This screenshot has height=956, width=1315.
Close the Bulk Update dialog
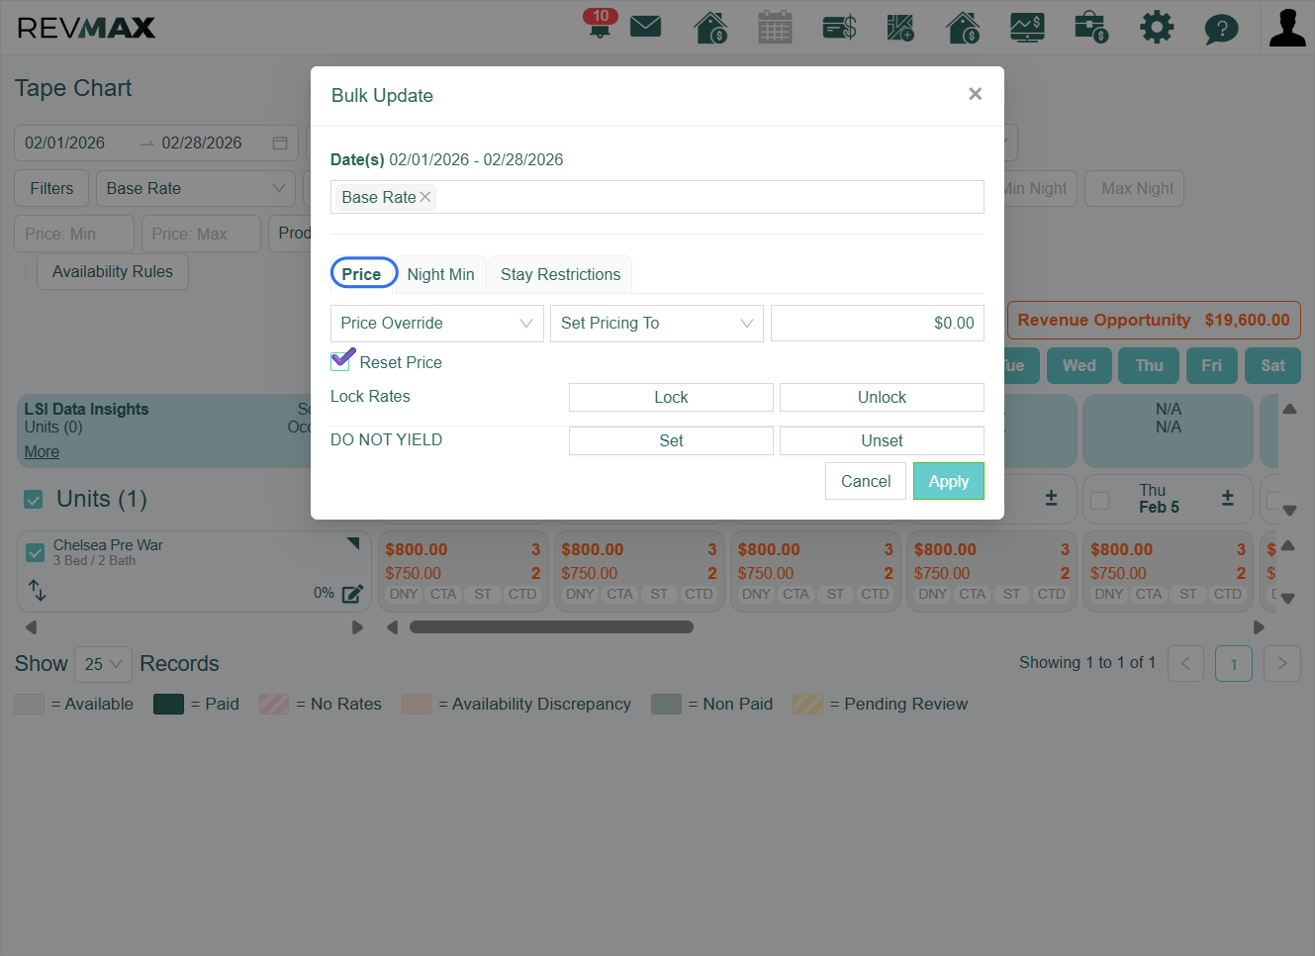pos(975,94)
